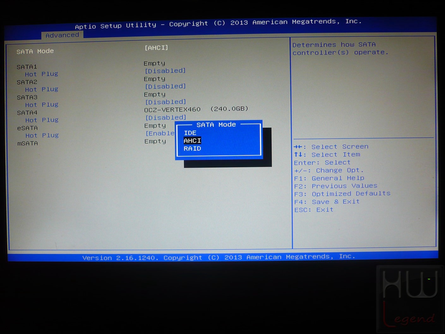Click the mSATA Empty status
The width and height of the screenshot is (445, 334).
tap(155, 141)
